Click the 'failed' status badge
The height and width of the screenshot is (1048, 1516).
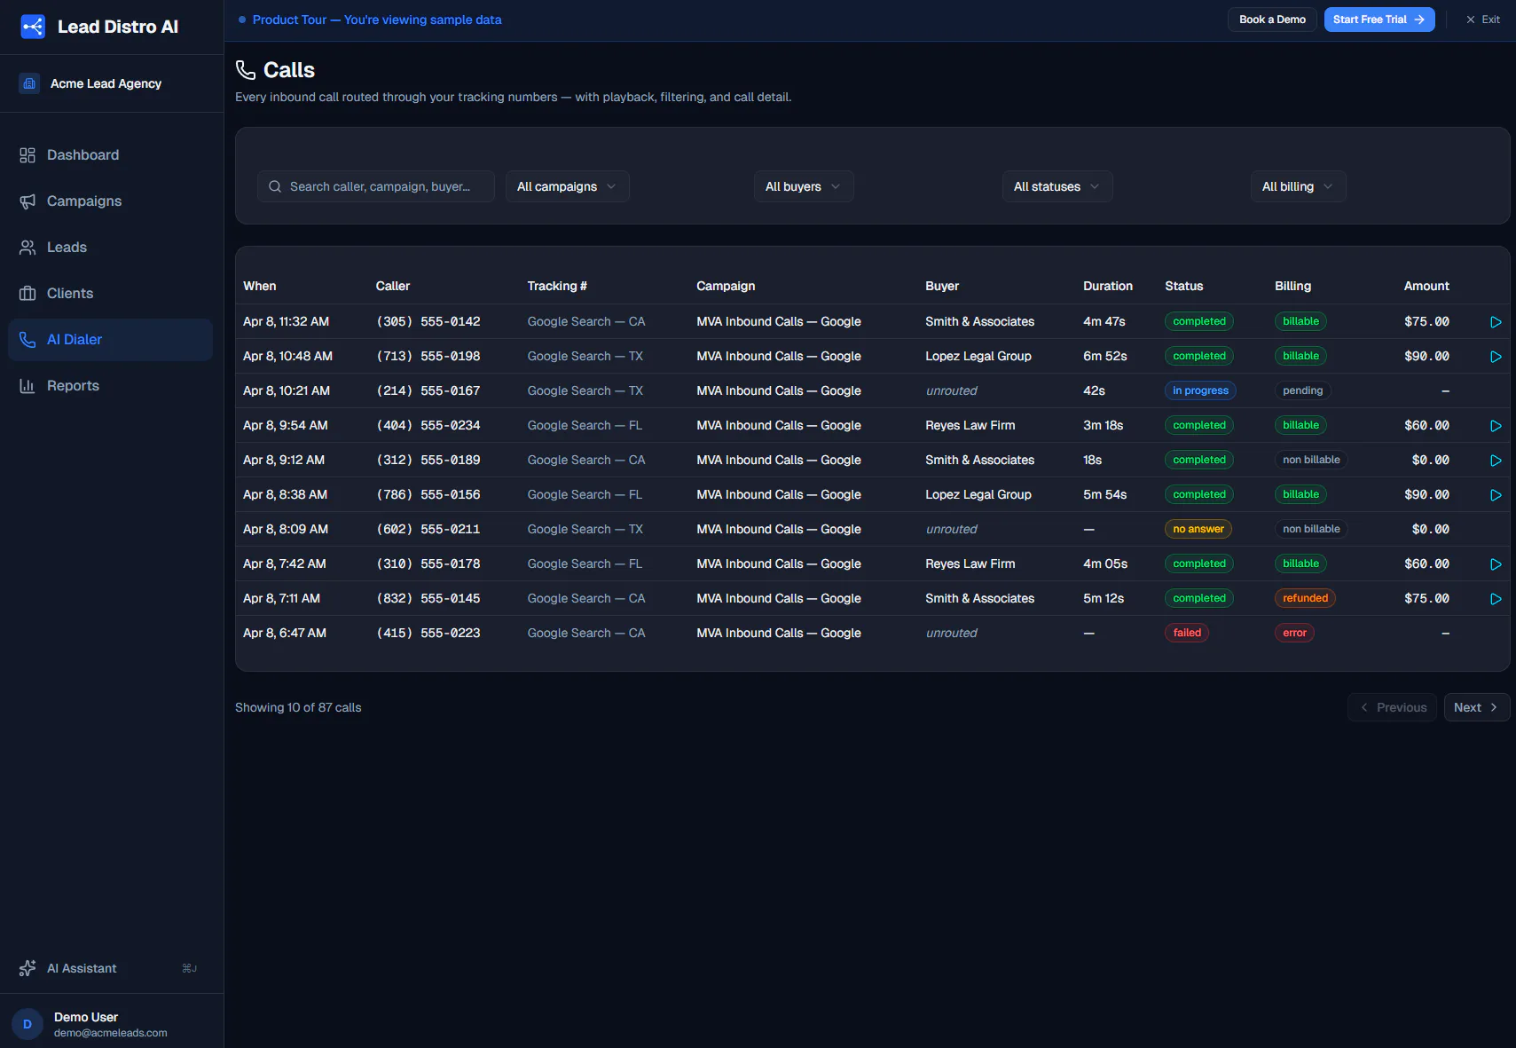(x=1187, y=633)
